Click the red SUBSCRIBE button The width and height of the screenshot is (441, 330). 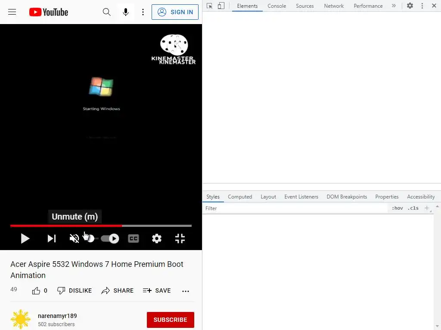[171, 320]
